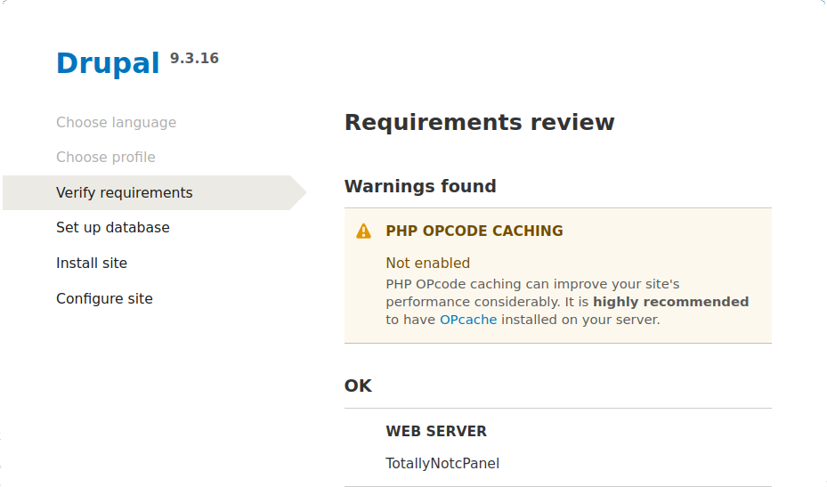Click the Verify requirements step
827x487 pixels.
(124, 193)
